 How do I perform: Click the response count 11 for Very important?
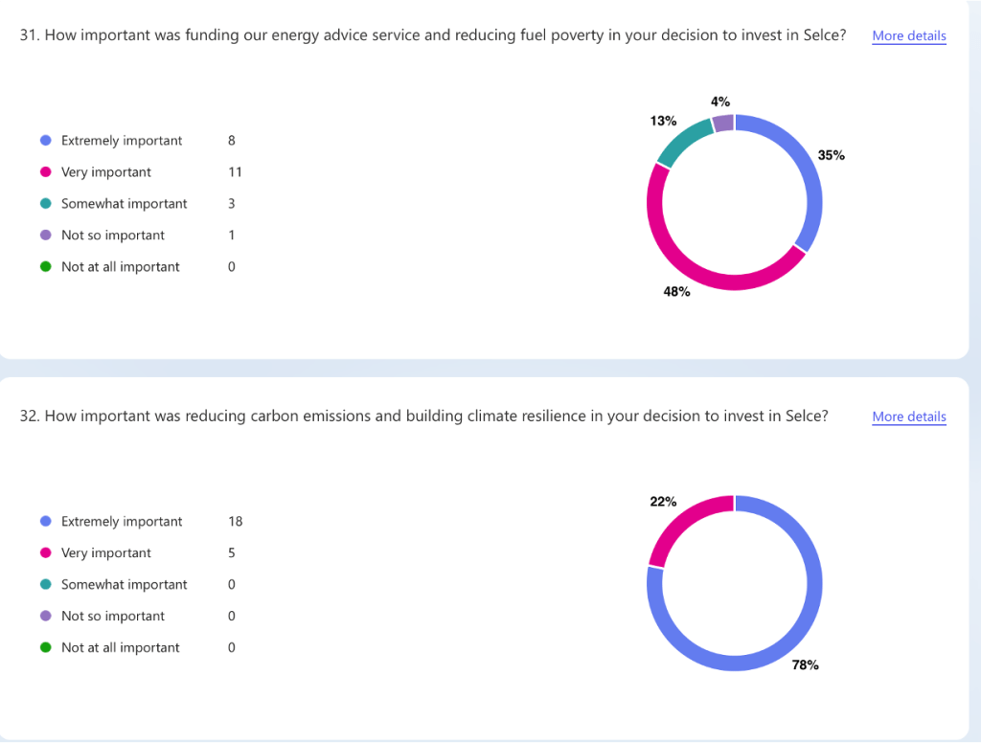[x=235, y=171]
